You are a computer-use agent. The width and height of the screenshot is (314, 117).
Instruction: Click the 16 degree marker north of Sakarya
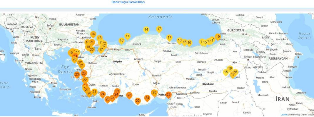[121, 41]
